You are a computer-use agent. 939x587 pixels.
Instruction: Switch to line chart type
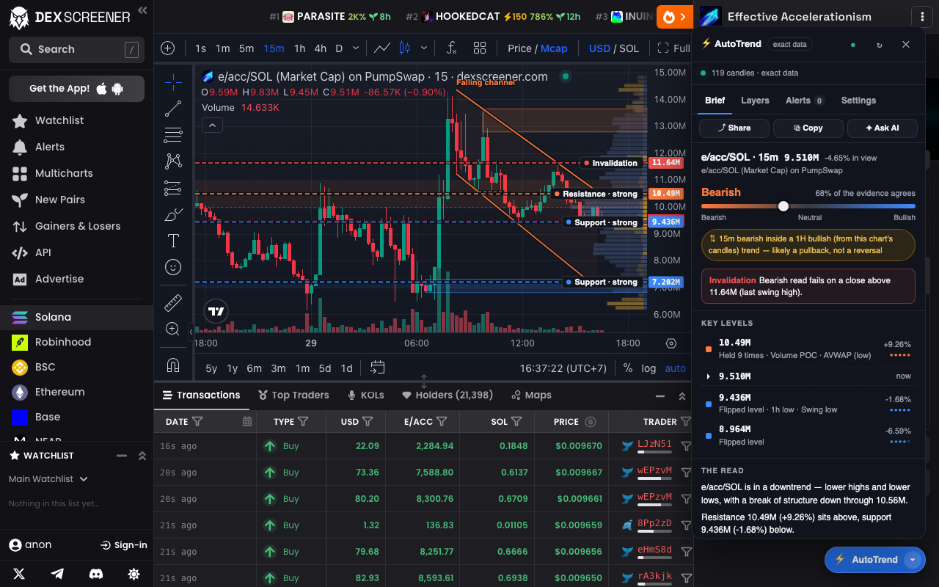click(381, 48)
